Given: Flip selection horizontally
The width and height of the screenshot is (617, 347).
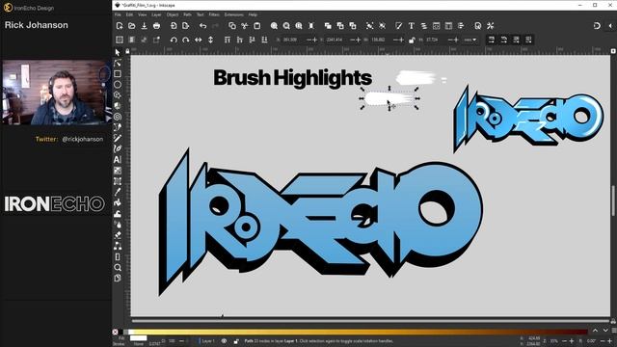Looking at the screenshot, I should [x=199, y=40].
